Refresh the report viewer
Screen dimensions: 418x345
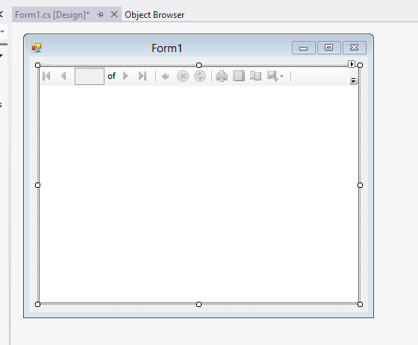pos(200,76)
